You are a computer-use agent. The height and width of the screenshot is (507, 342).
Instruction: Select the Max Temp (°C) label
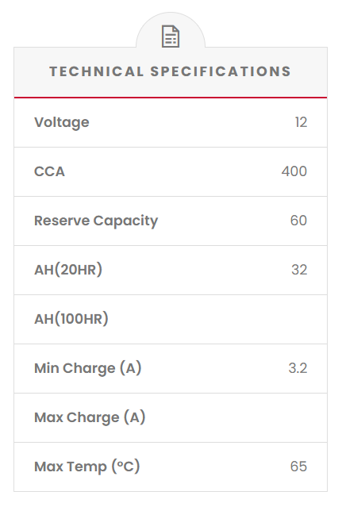[87, 467]
